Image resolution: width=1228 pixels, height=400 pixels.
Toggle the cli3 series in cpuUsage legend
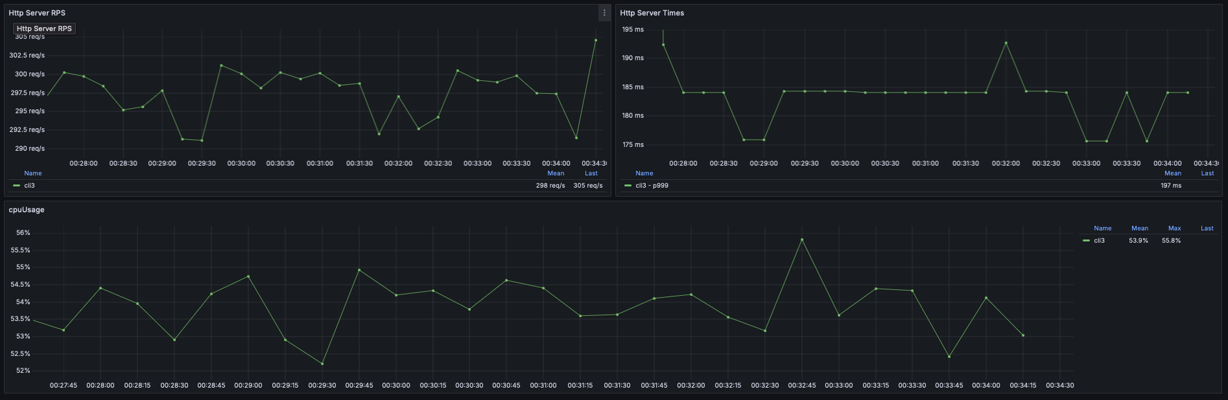[x=1100, y=241]
